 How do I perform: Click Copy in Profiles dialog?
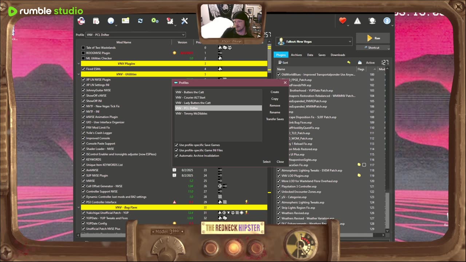tap(275, 99)
